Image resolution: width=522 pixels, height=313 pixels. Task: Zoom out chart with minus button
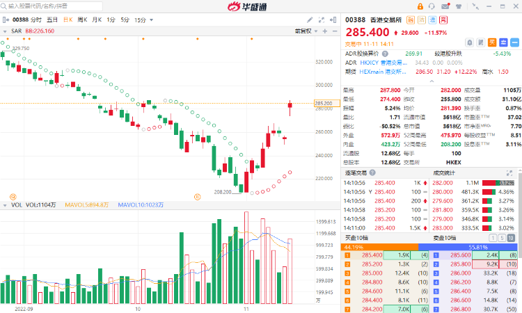pos(335,31)
